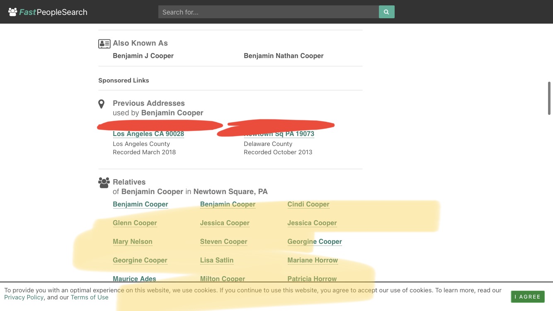553x311 pixels.
Task: Open relative Glenn Cooper's profile
Action: tap(135, 223)
